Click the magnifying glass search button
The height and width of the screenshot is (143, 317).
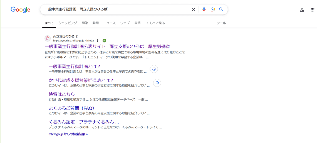[221, 9]
